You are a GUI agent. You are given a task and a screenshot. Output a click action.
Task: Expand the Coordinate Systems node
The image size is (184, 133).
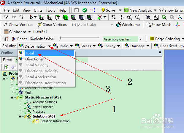pyautogui.click(x=12, y=88)
